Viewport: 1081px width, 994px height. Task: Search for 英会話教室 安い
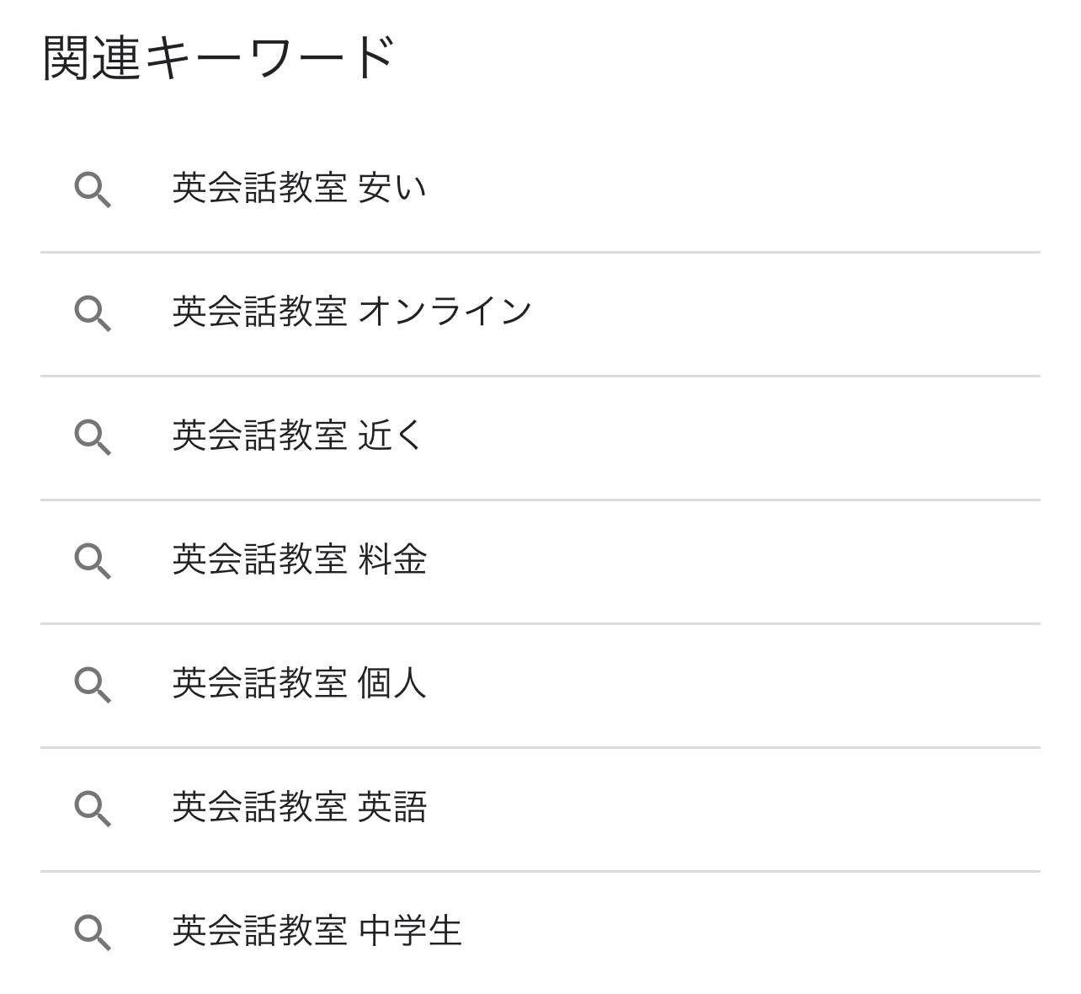tap(299, 188)
